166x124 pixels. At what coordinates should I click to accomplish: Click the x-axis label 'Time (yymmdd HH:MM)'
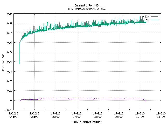pyautogui.click(x=87, y=122)
